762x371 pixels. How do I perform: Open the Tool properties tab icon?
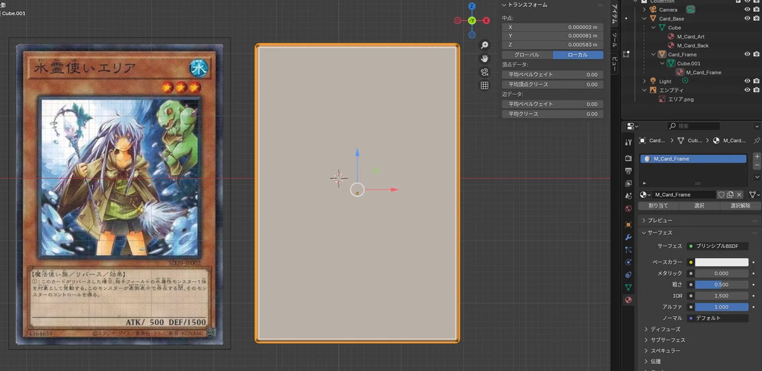pos(628,142)
